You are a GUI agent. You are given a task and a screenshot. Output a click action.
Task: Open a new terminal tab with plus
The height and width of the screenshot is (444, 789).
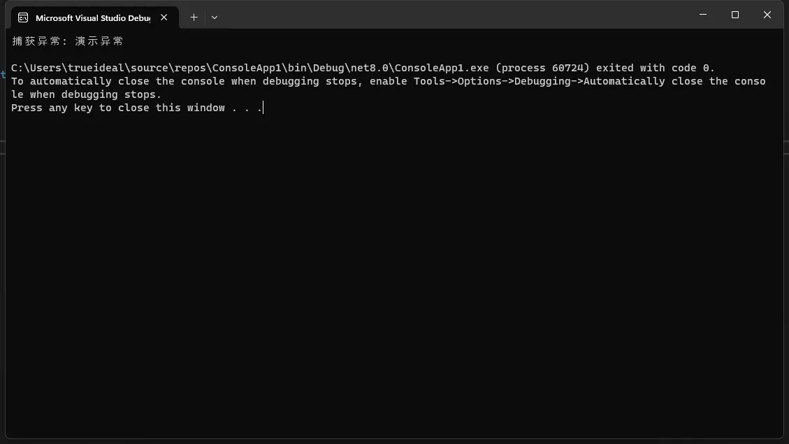pyautogui.click(x=194, y=17)
